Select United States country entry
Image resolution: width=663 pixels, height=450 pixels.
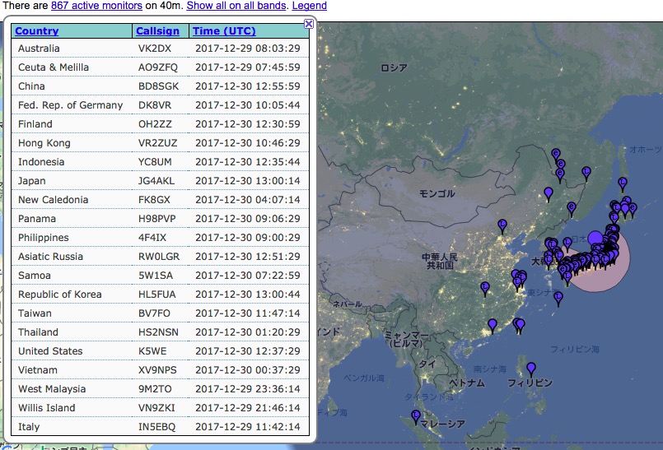point(50,351)
